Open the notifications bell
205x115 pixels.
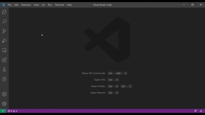201,111
